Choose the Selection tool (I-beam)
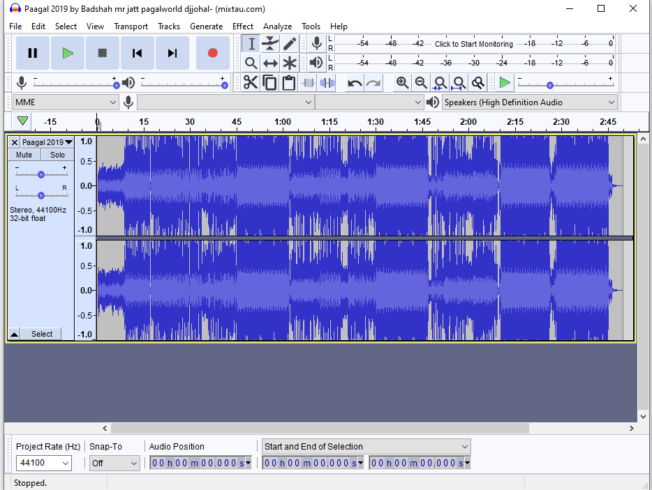This screenshot has width=652, height=490. click(251, 44)
